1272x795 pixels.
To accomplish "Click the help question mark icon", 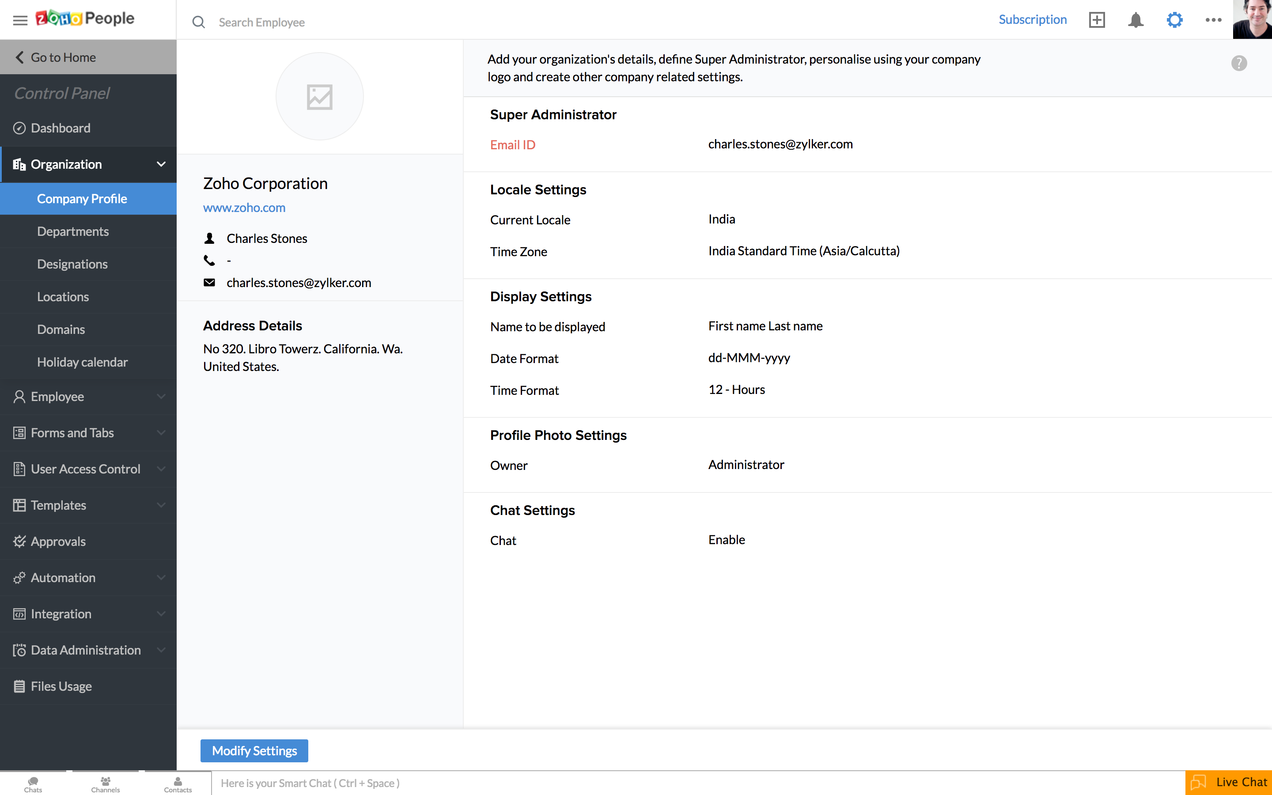I will coord(1239,64).
